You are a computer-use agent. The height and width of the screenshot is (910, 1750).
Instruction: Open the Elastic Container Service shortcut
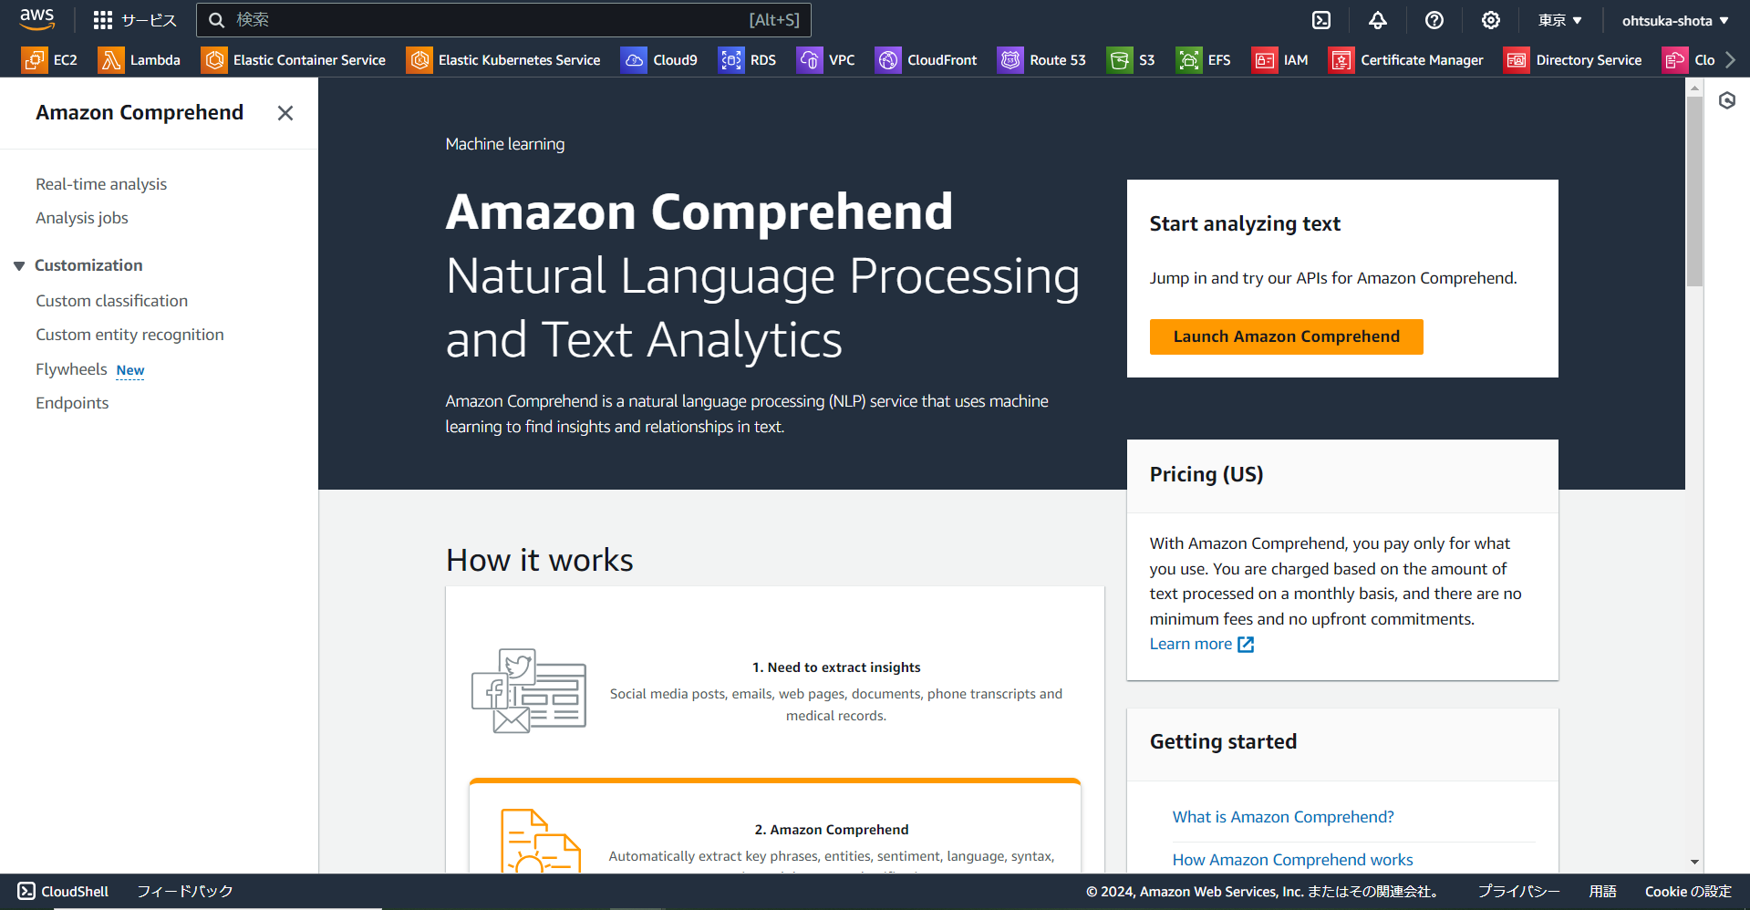click(x=294, y=60)
